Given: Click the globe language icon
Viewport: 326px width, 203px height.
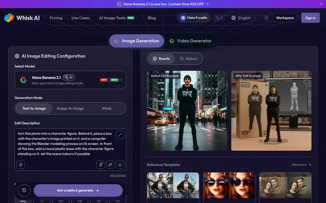Looking at the screenshot, I should (234, 18).
